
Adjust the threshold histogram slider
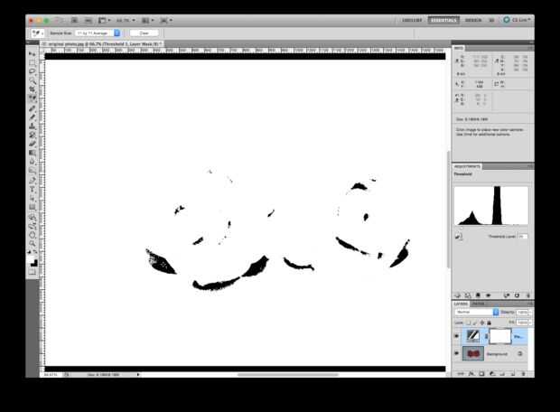click(x=461, y=228)
